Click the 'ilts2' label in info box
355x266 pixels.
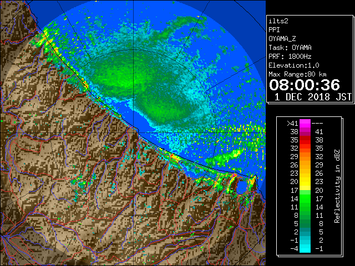[278, 21]
